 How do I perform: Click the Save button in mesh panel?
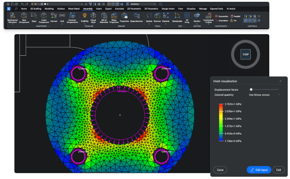(220, 170)
